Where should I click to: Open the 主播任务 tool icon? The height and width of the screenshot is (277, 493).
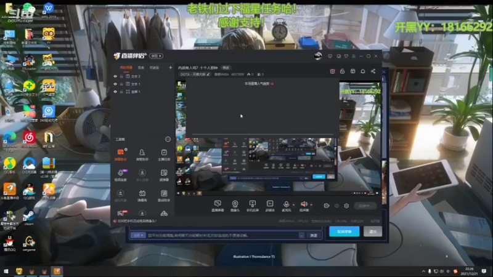(164, 155)
